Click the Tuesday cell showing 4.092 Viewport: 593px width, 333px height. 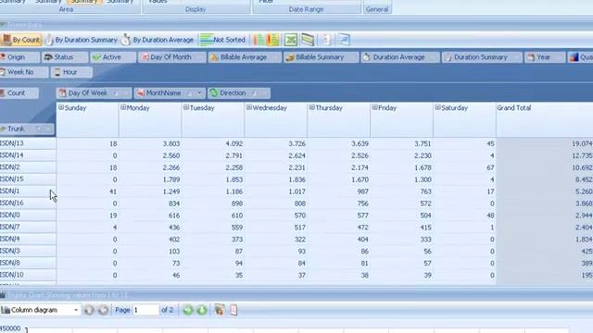[x=213, y=143]
